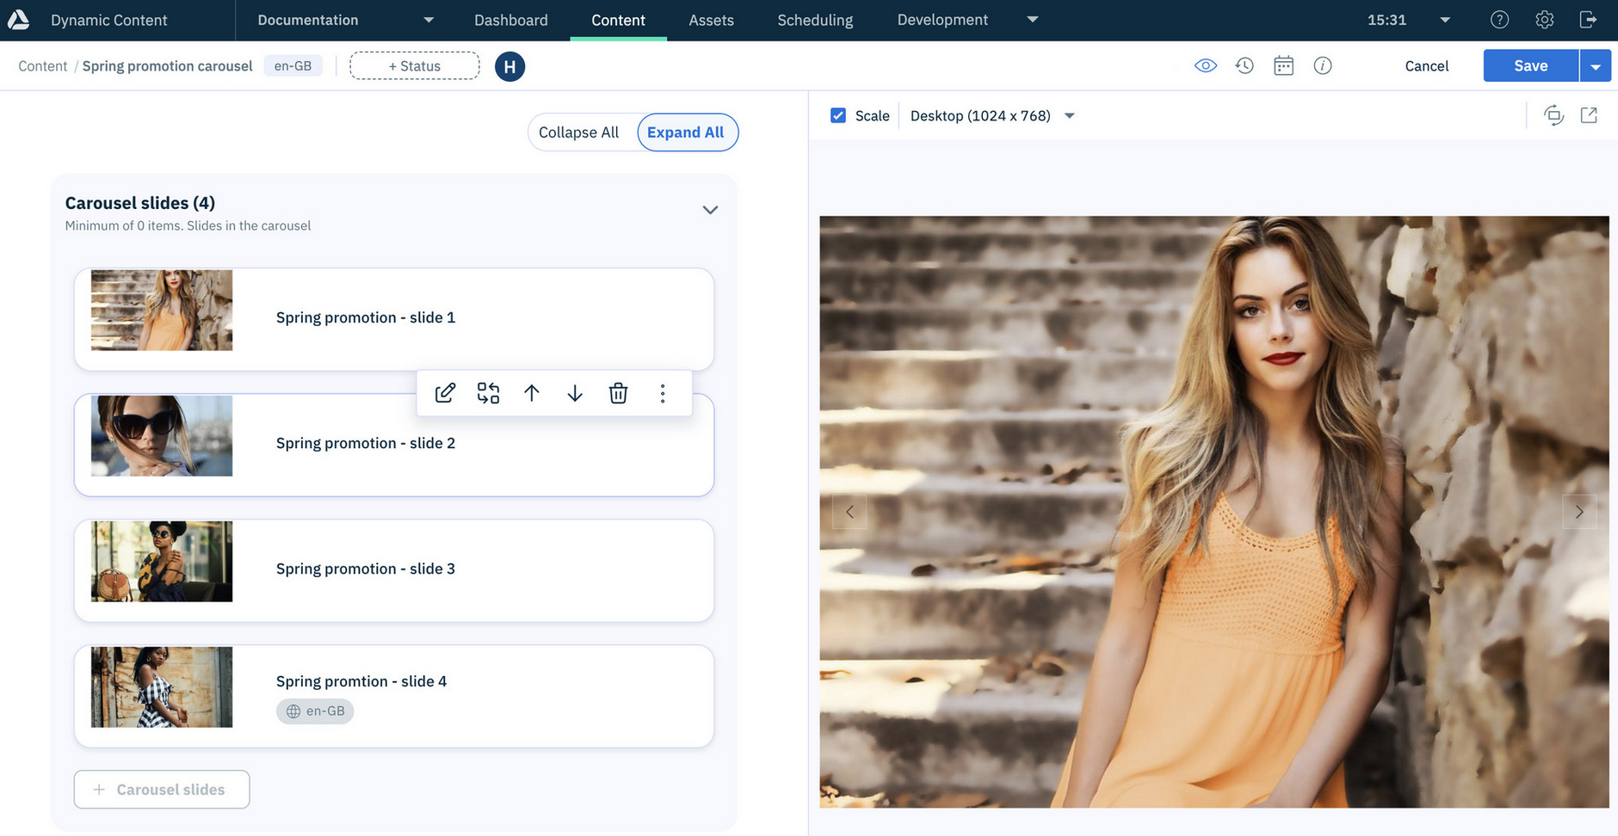Open the scheduling calendar icon
Screen dimensions: 1618x836
pos(1283,65)
